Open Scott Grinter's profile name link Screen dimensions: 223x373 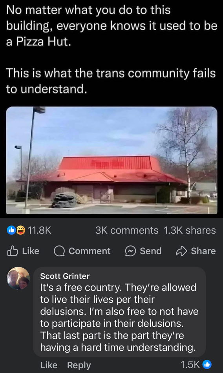click(65, 276)
